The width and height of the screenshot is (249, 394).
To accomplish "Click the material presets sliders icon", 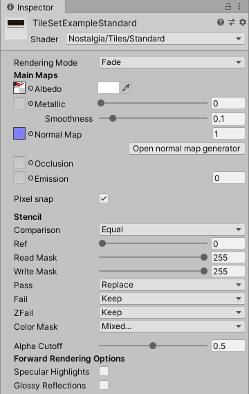I will point(232,22).
